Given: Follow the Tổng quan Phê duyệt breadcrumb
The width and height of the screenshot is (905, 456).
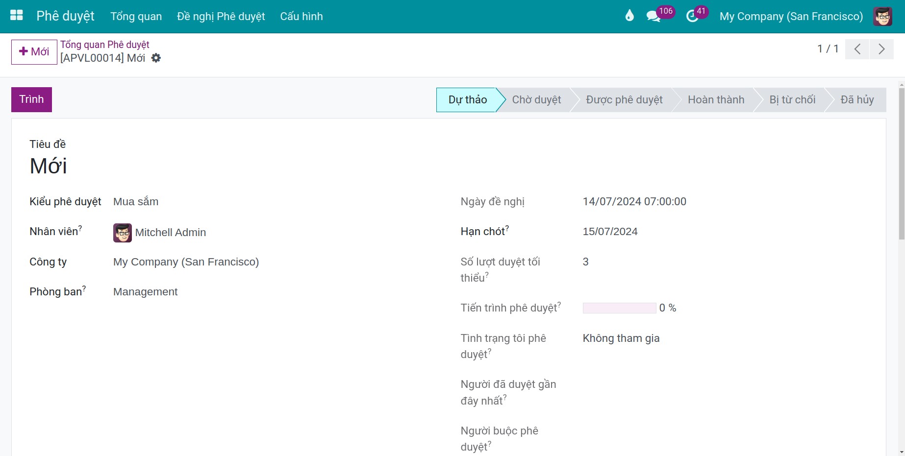Looking at the screenshot, I should pyautogui.click(x=104, y=45).
